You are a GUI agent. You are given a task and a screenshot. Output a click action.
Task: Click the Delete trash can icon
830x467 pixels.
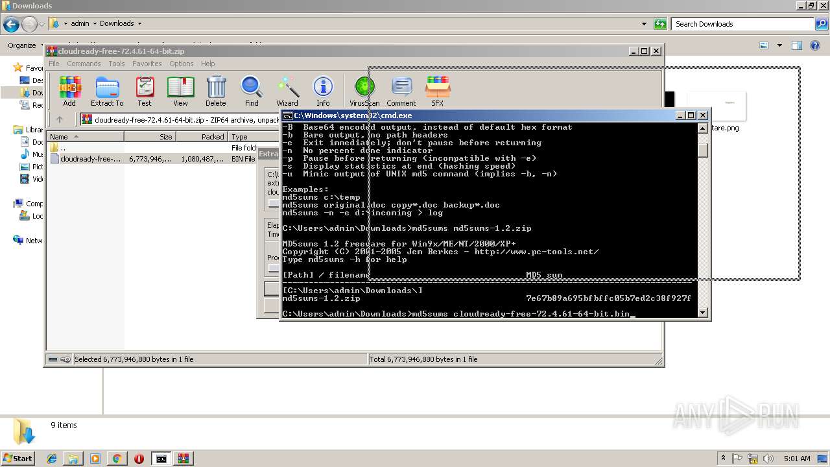coord(216,91)
